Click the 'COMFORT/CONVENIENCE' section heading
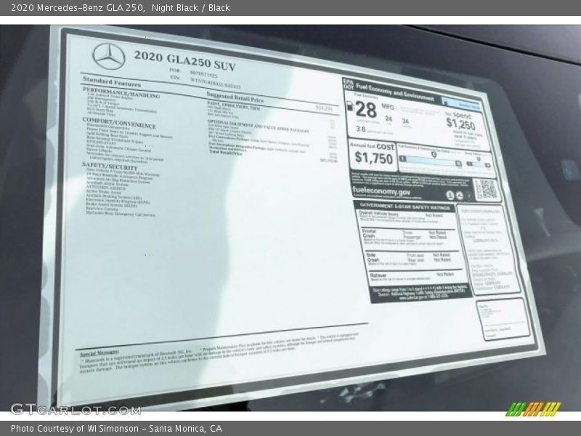The width and height of the screenshot is (581, 436). click(x=119, y=123)
